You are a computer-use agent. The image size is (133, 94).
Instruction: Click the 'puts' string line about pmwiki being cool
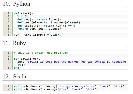pos(72,62)
